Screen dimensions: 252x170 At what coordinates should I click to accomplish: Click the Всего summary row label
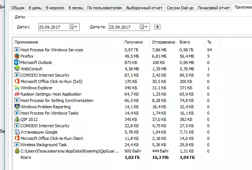26,157
